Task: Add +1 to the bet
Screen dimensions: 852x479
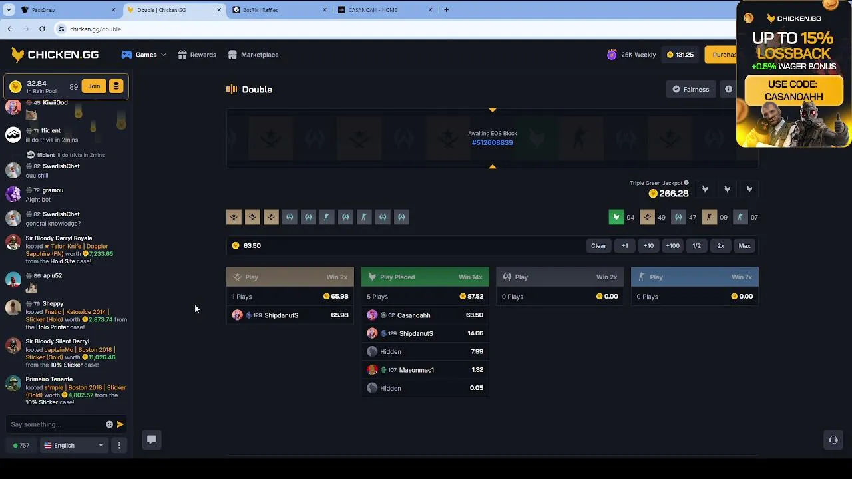Action: click(x=624, y=246)
